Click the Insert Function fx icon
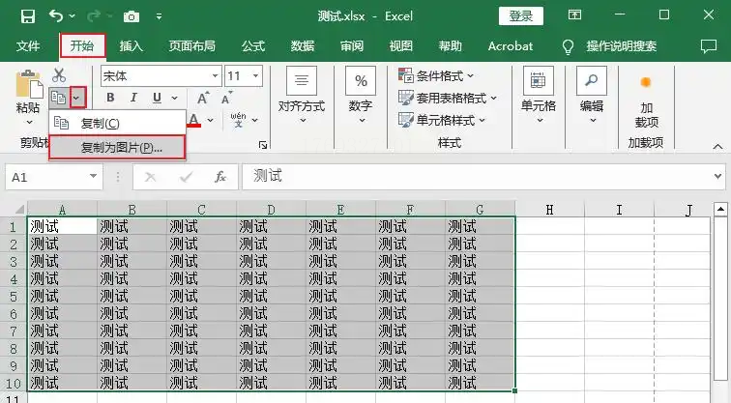This screenshot has height=403, width=731. click(220, 177)
